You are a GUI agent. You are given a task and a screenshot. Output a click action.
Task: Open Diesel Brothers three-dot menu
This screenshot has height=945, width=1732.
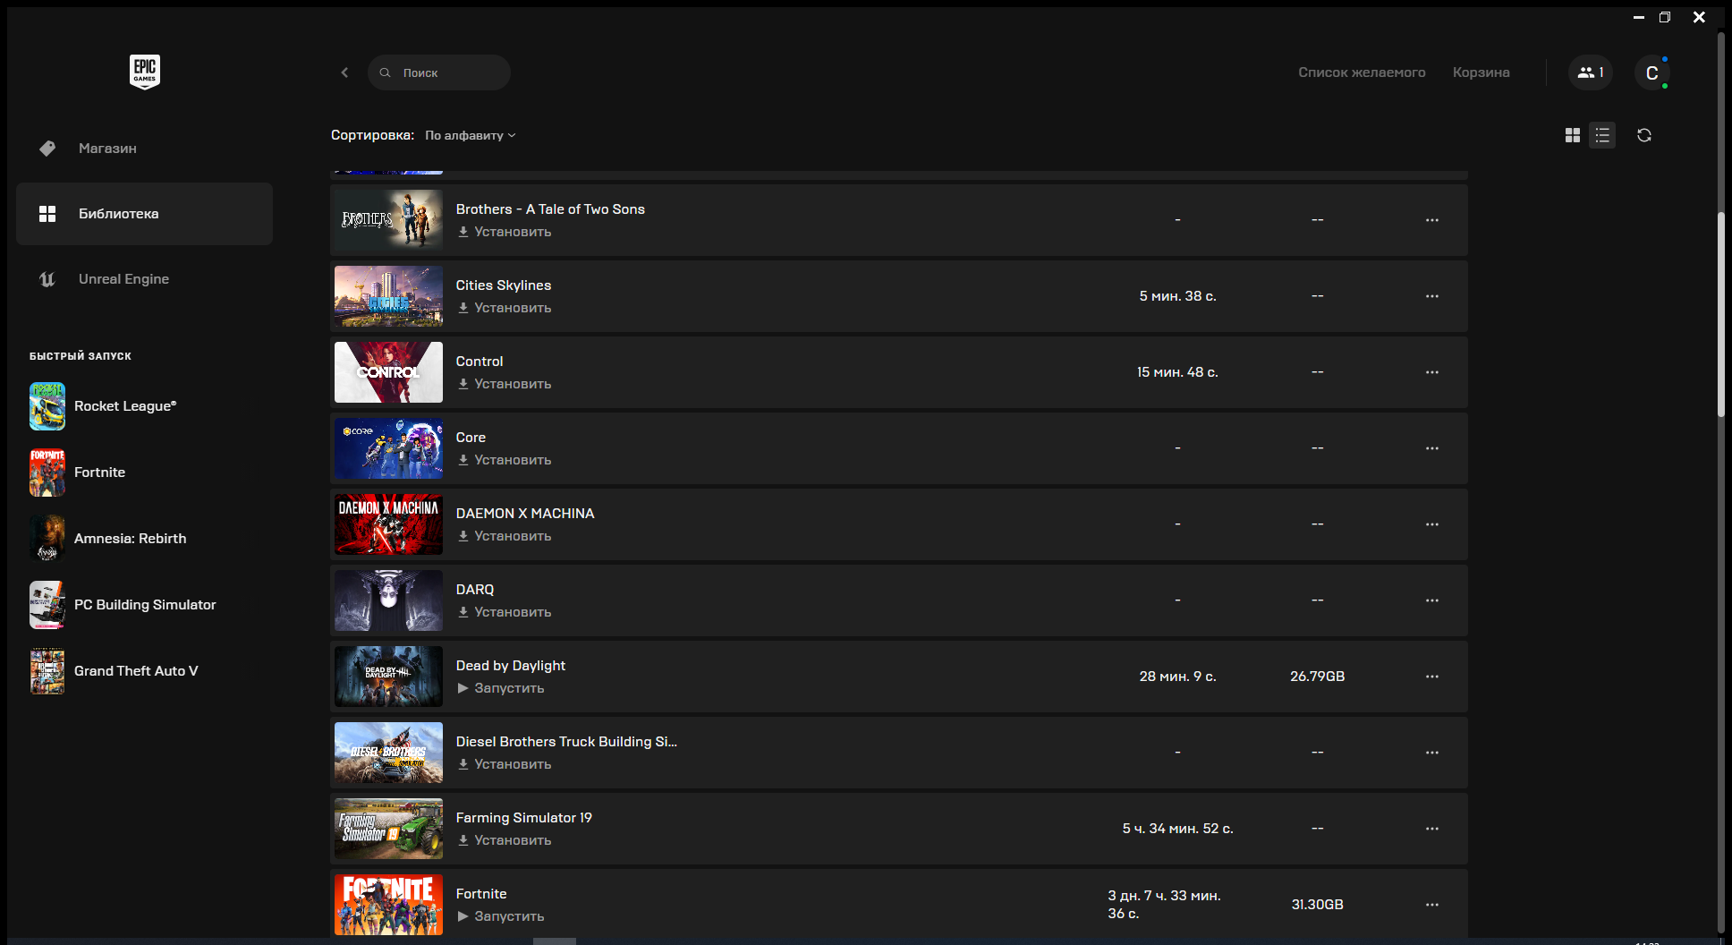pyautogui.click(x=1432, y=753)
